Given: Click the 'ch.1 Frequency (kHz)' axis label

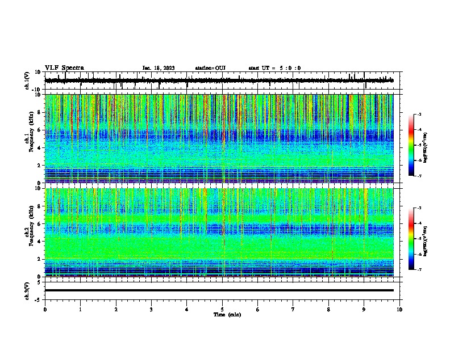Looking at the screenshot, I should (29, 132).
